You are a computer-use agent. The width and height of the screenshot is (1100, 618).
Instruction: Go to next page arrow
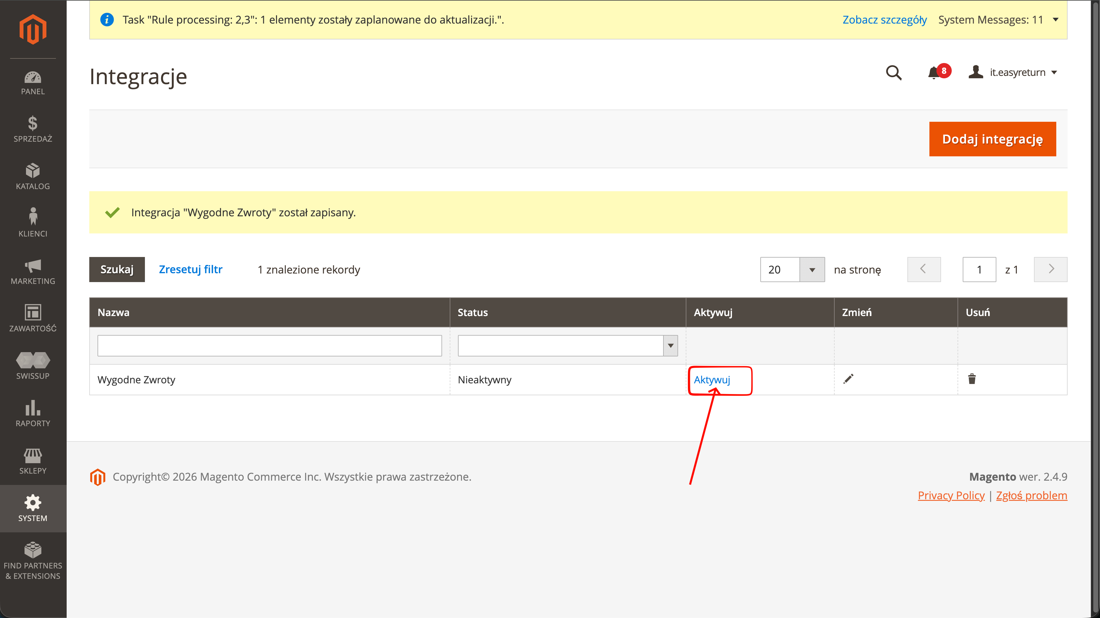click(1050, 269)
